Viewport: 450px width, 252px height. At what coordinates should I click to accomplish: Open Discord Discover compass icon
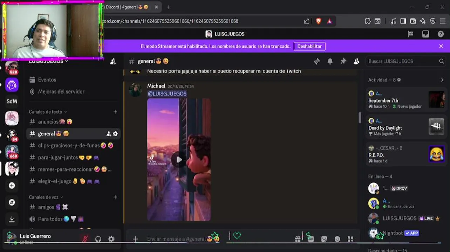pos(12,202)
